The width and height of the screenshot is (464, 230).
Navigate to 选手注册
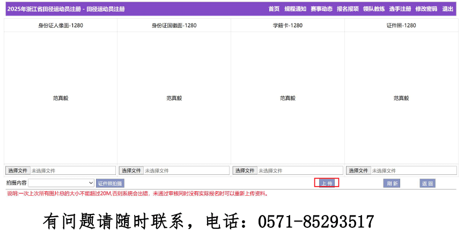point(400,9)
